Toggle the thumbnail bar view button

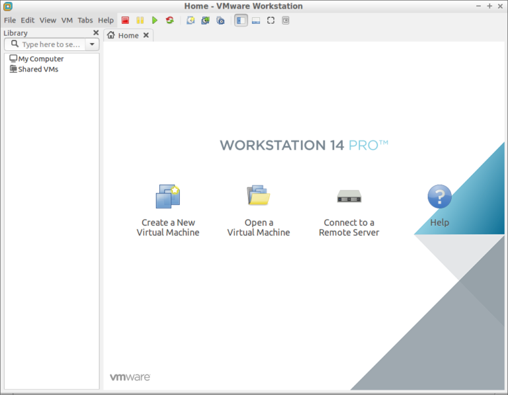tap(256, 21)
